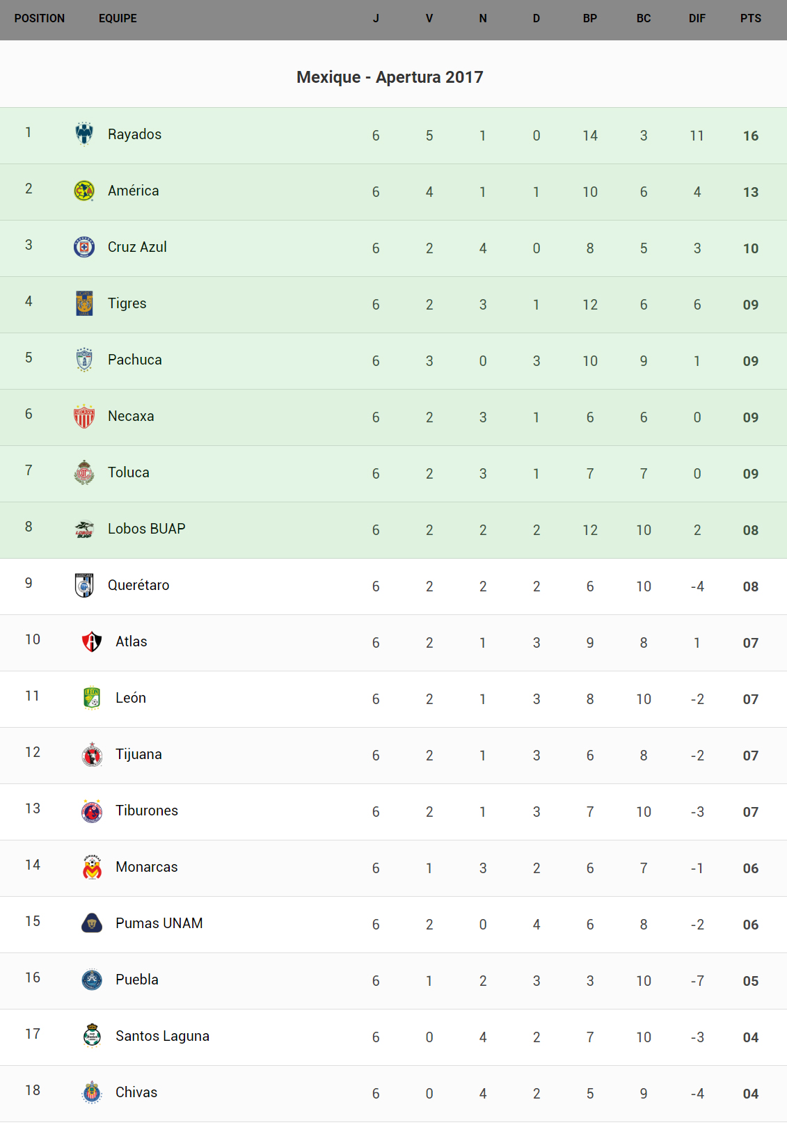The image size is (787, 1125).
Task: Click the POSITION column header
Action: 40,19
